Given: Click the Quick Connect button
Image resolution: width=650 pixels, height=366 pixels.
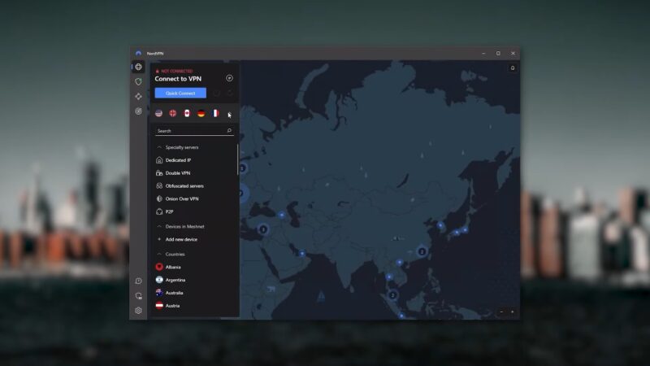Looking at the screenshot, I should pyautogui.click(x=180, y=93).
